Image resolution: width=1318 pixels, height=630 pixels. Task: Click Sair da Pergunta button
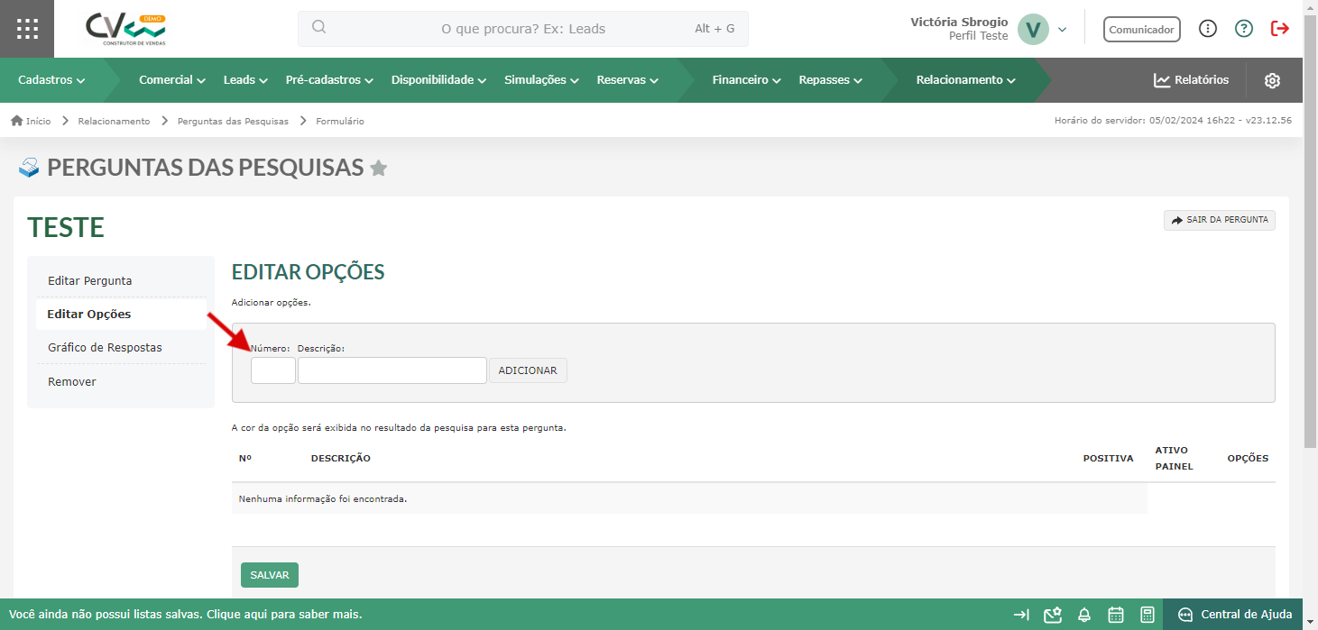[x=1220, y=220]
